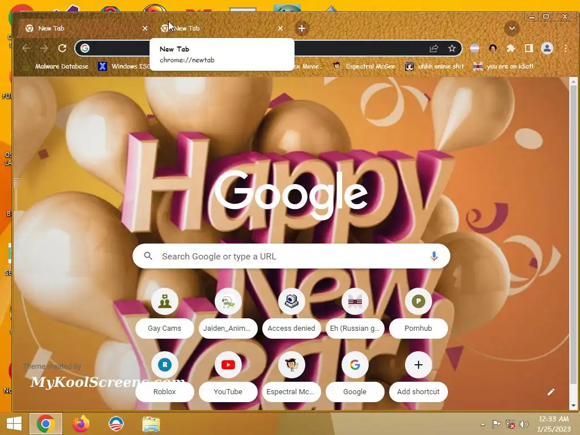Toggle the Chrome side panel
This screenshot has height=435, width=580.
pyautogui.click(x=529, y=49)
